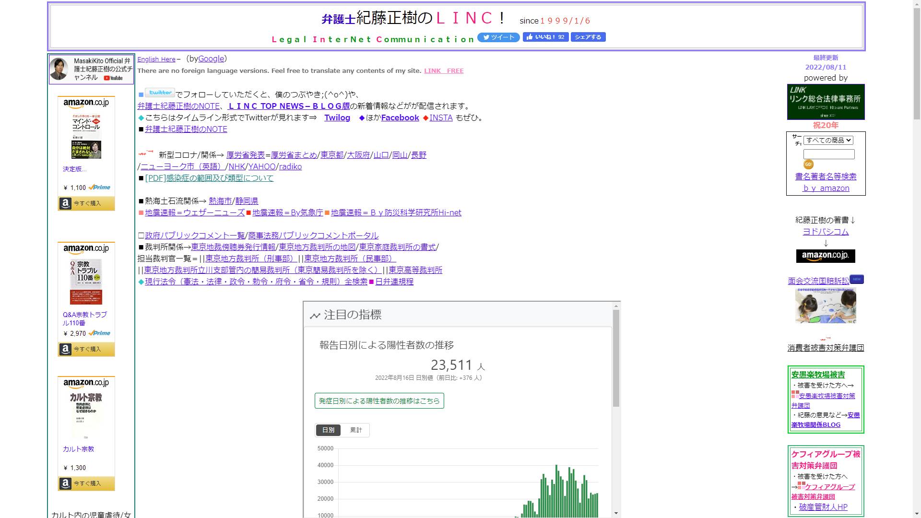Image resolution: width=921 pixels, height=518 pixels.
Task: Click the Twitter tweet button
Action: pos(498,37)
